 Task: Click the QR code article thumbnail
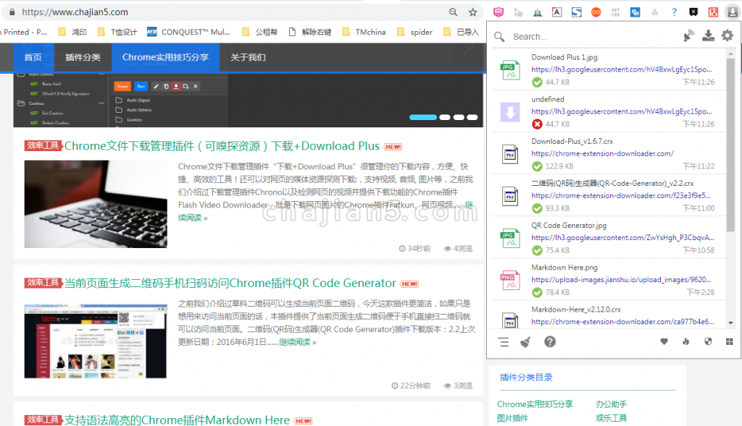(x=96, y=341)
